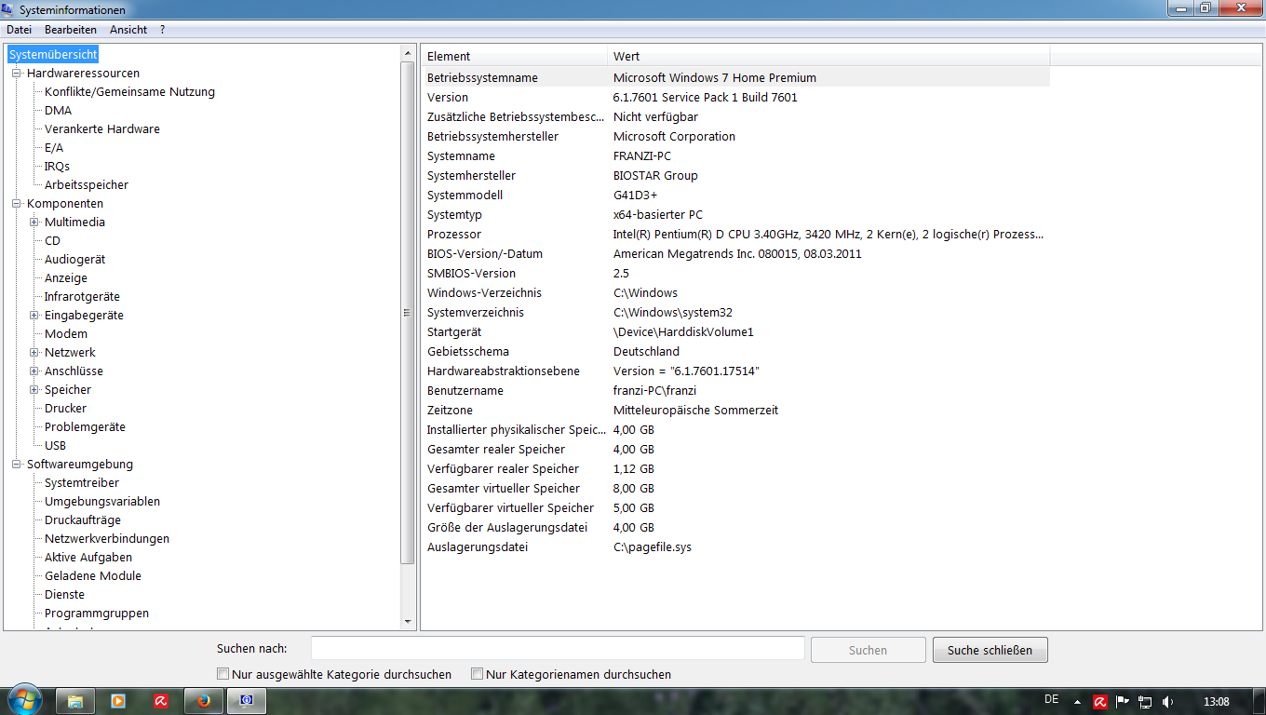The height and width of the screenshot is (715, 1266).
Task: Click the DE language indicator
Action: [1052, 699]
